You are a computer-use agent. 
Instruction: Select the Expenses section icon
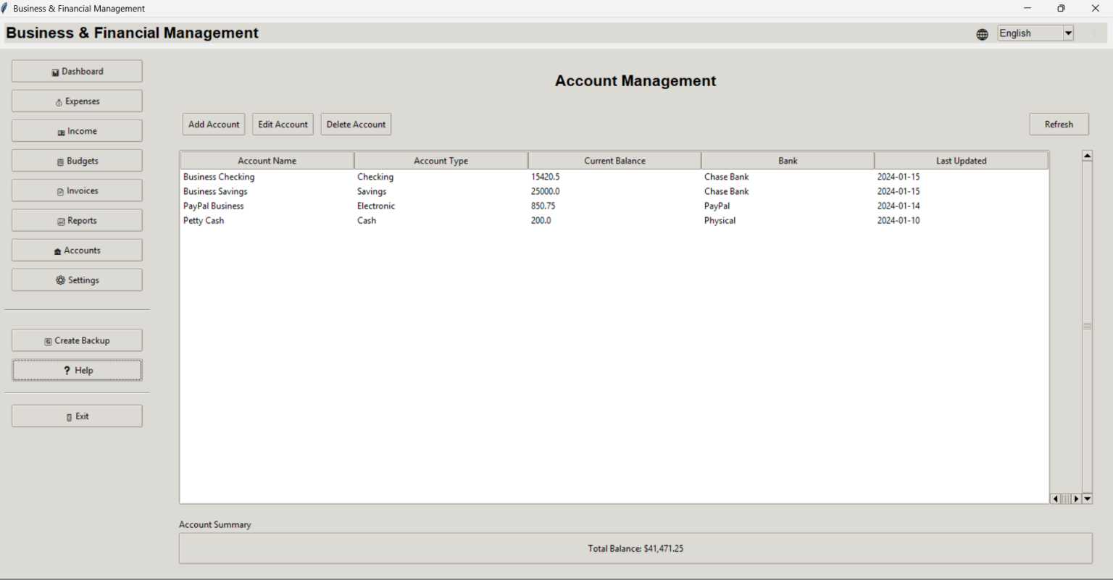pos(59,101)
